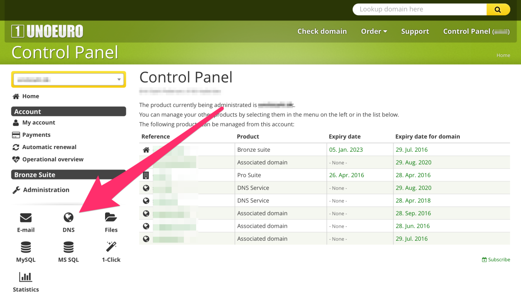Select Check domain in the navigation

click(x=322, y=31)
